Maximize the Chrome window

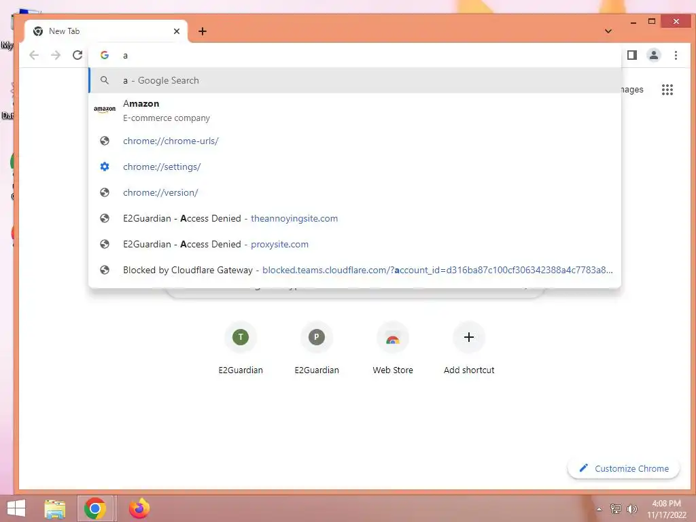click(x=652, y=21)
